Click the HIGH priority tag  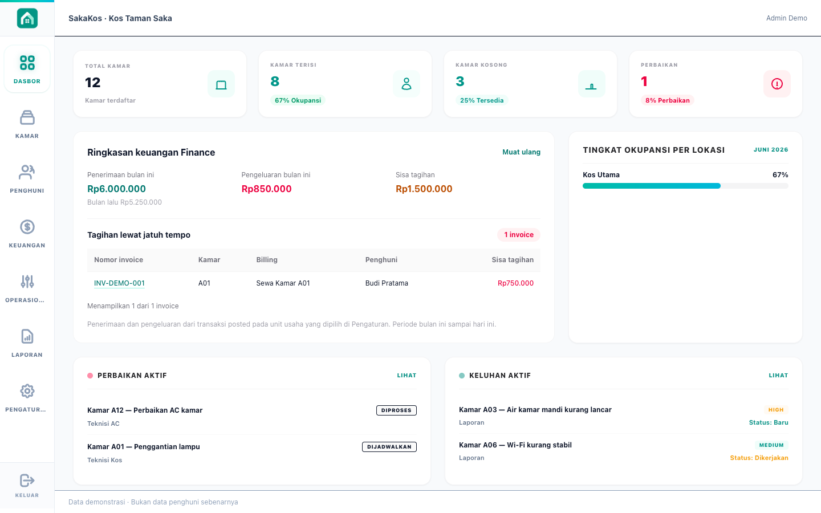click(776, 410)
